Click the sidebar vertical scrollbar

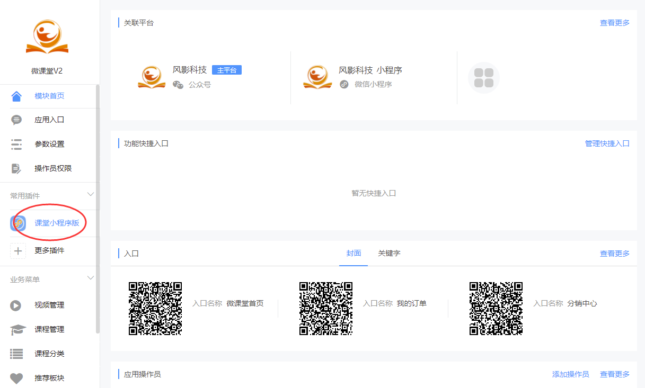[98, 209]
